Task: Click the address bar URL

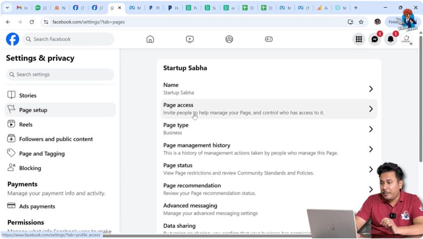Action: tap(88, 22)
